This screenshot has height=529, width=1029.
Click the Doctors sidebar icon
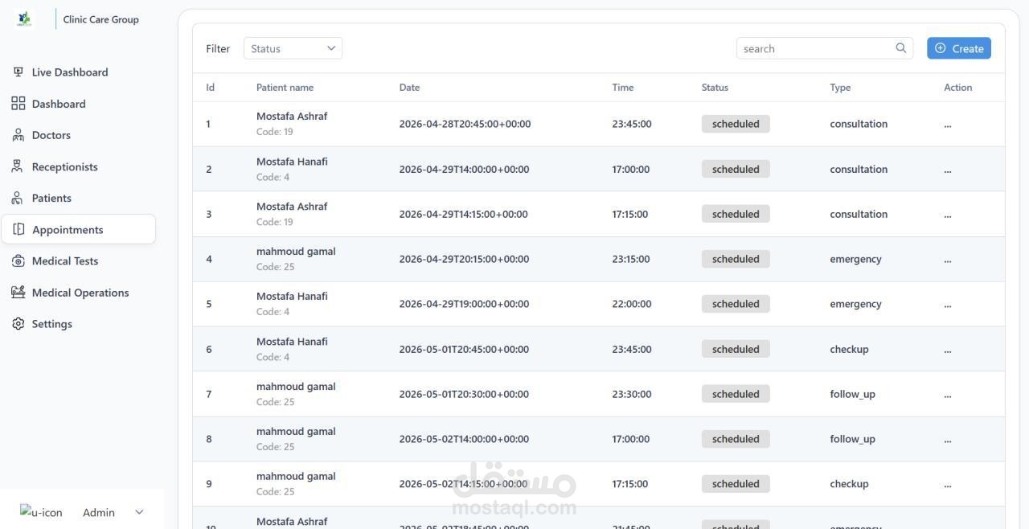coord(18,135)
